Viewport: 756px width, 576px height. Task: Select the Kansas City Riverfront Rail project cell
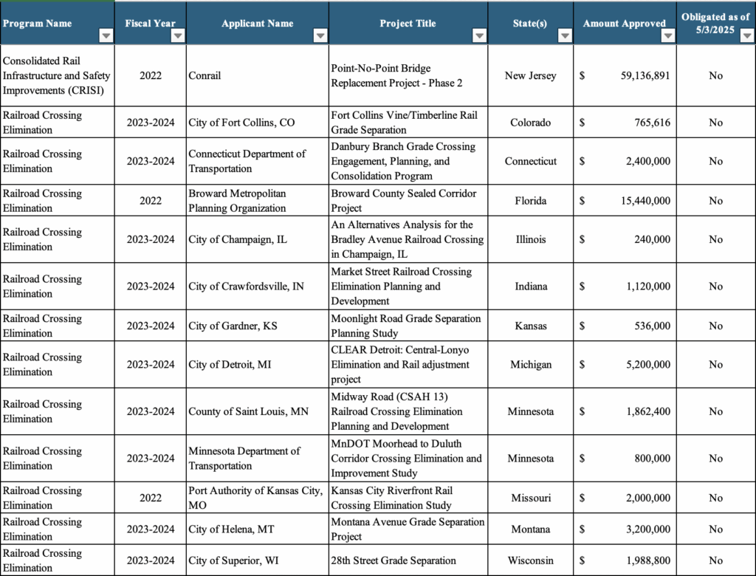click(x=408, y=498)
